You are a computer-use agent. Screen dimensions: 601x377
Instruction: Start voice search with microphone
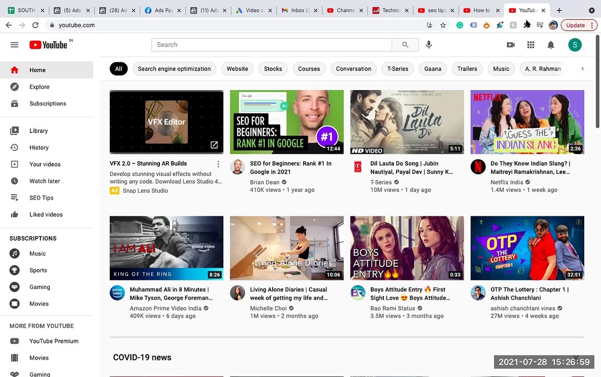(429, 45)
